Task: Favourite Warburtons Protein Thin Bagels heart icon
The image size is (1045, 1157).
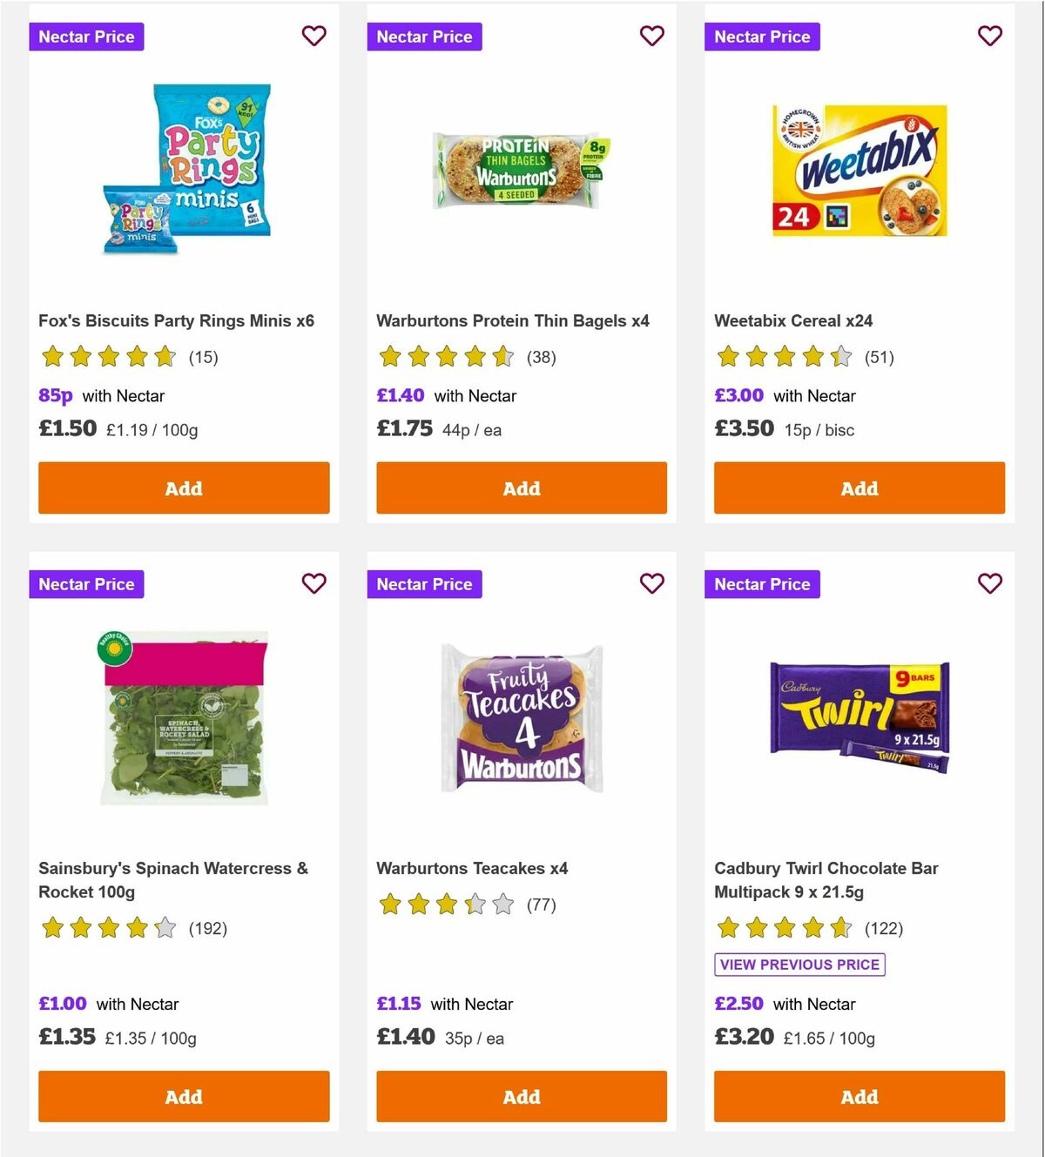Action: [x=651, y=36]
